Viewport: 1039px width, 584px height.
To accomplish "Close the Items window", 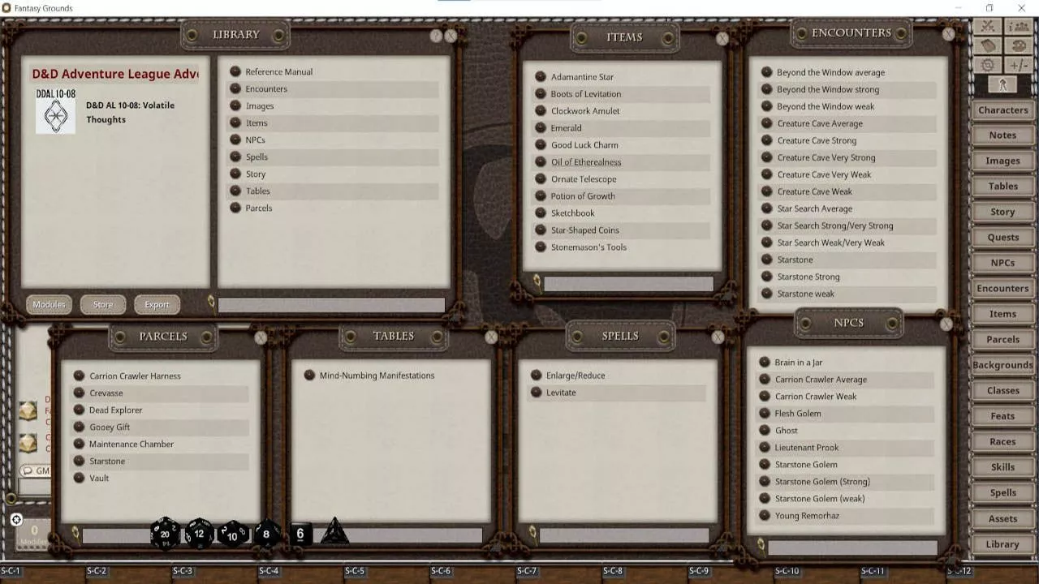I will click(x=722, y=38).
